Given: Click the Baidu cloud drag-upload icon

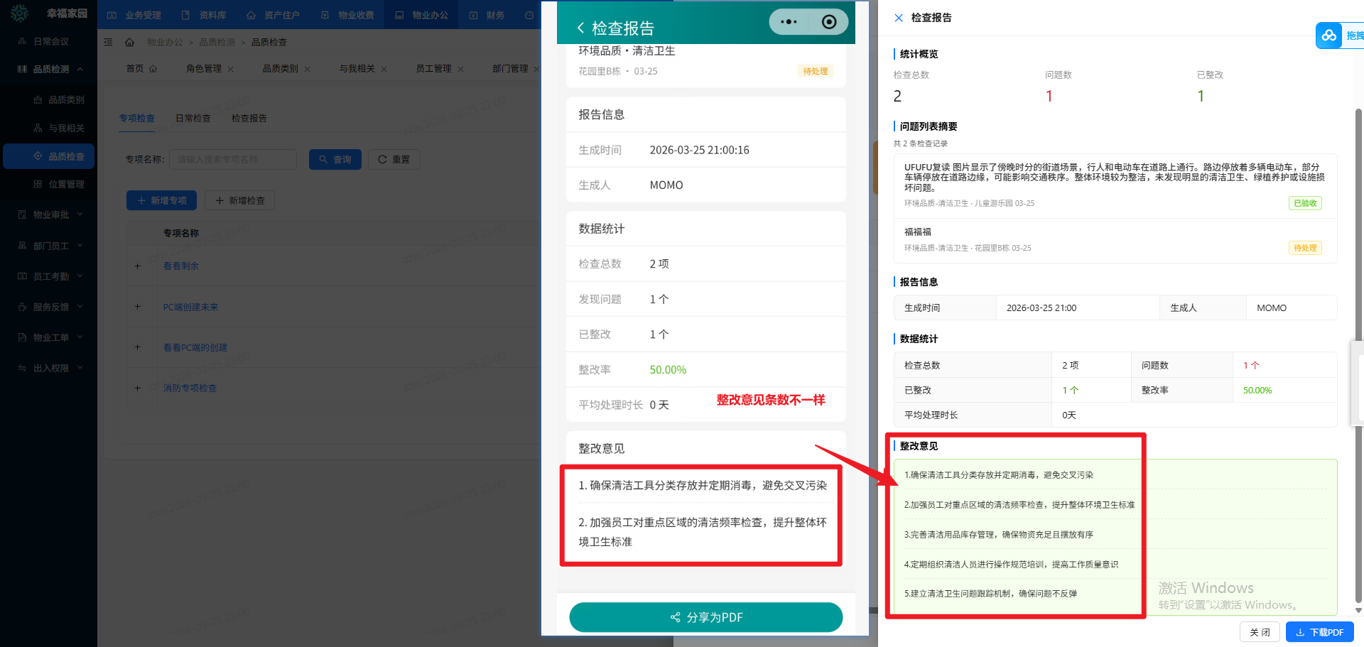Looking at the screenshot, I should tap(1328, 36).
